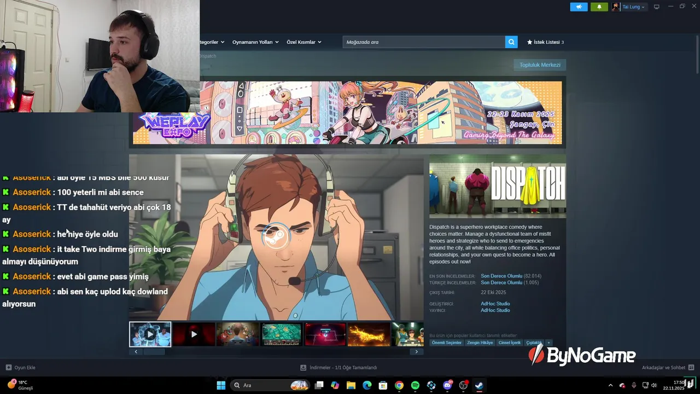Image resolution: width=700 pixels, height=394 pixels.
Task: Open Türkçe İncelemeler Son Derece Olumlu link
Action: click(501, 282)
